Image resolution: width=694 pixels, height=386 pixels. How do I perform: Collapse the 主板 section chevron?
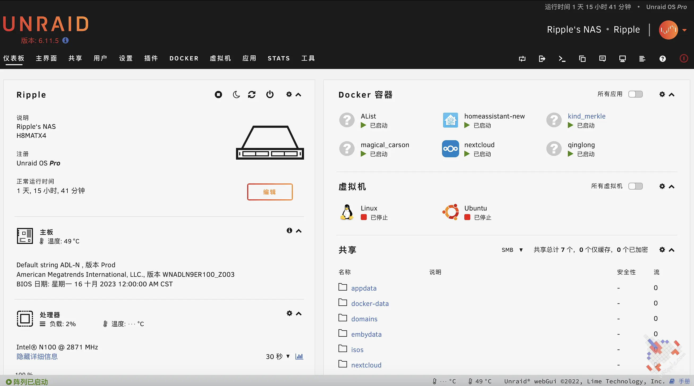pos(299,231)
